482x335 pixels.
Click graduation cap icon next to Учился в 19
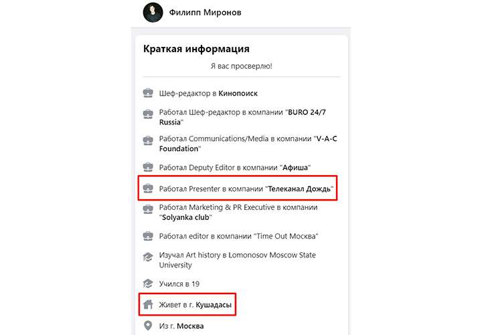(148, 284)
